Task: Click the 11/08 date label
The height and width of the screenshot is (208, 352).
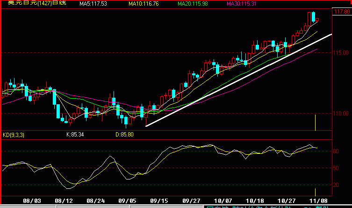Action: (x=318, y=201)
